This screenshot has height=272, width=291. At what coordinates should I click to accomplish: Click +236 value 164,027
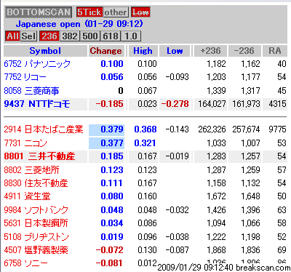pyautogui.click(x=212, y=104)
